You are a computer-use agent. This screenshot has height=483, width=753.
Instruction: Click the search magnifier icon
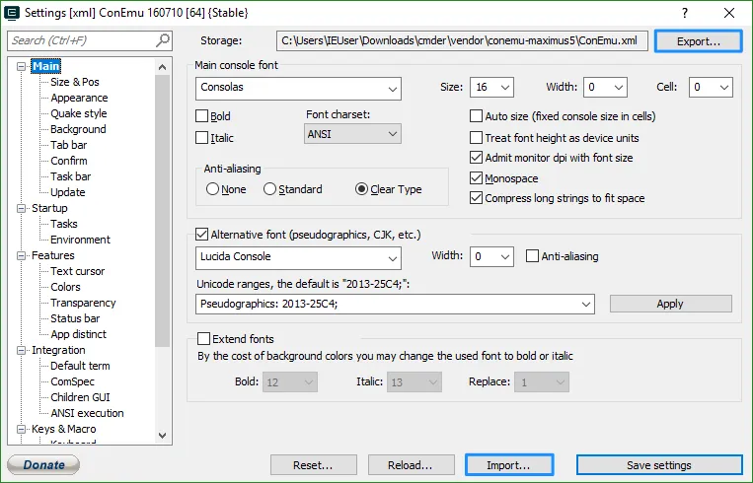[163, 40]
